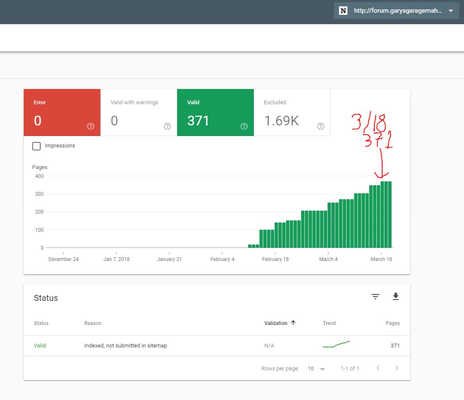Click the Valid status link in table
Screen dimensions: 464x400
(x=40, y=346)
